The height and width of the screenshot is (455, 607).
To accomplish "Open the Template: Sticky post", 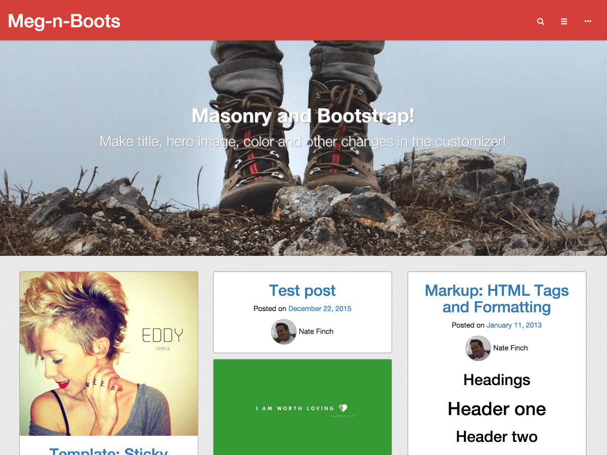I will [108, 450].
